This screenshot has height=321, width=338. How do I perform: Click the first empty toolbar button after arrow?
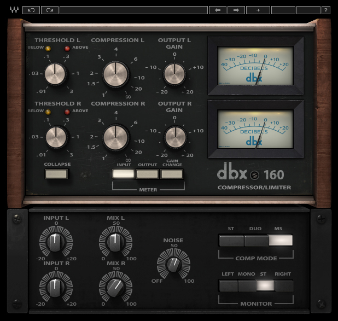(283, 10)
